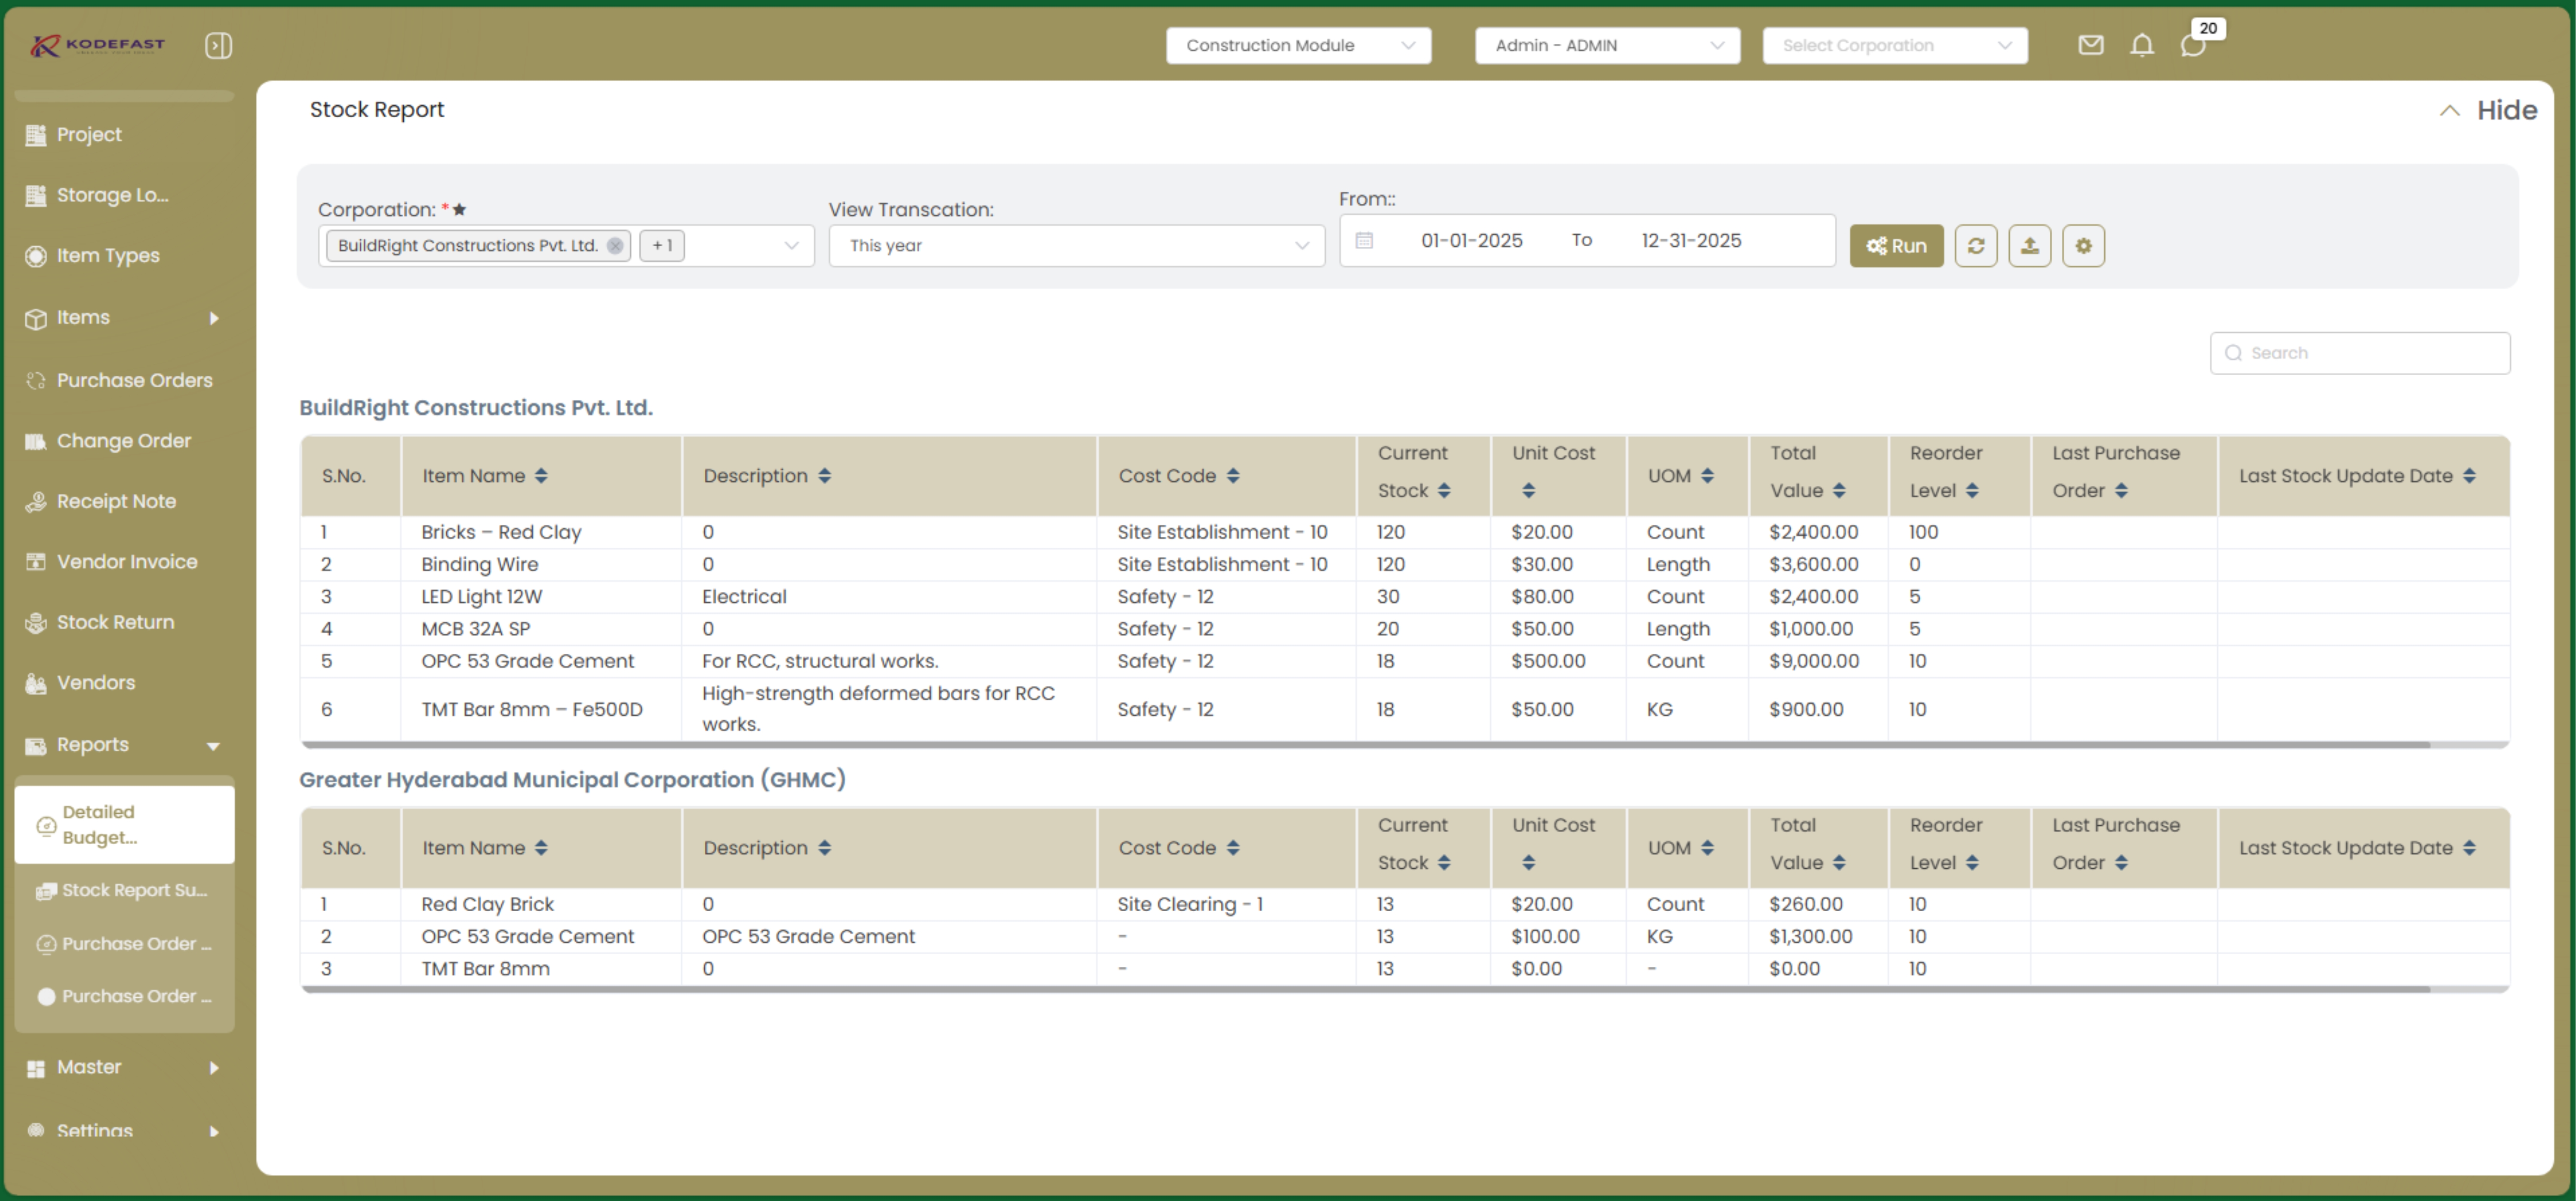Click the export upload icon button
This screenshot has height=1201, width=2576.
tap(2029, 246)
